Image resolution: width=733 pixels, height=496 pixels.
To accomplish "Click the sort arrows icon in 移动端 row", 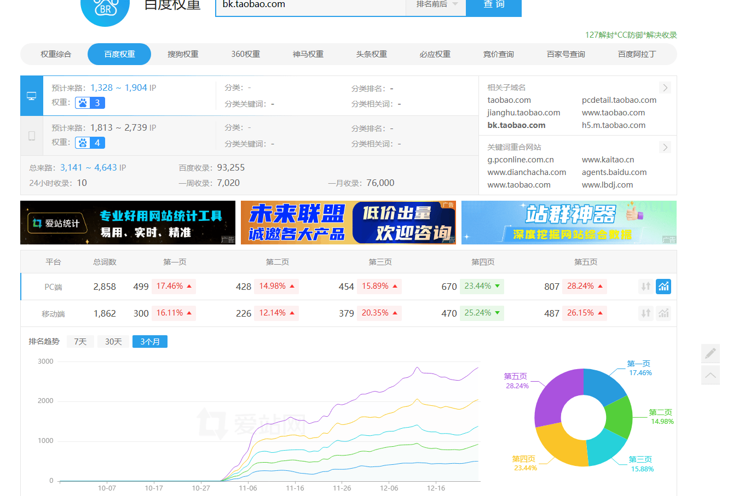I will pos(646,313).
